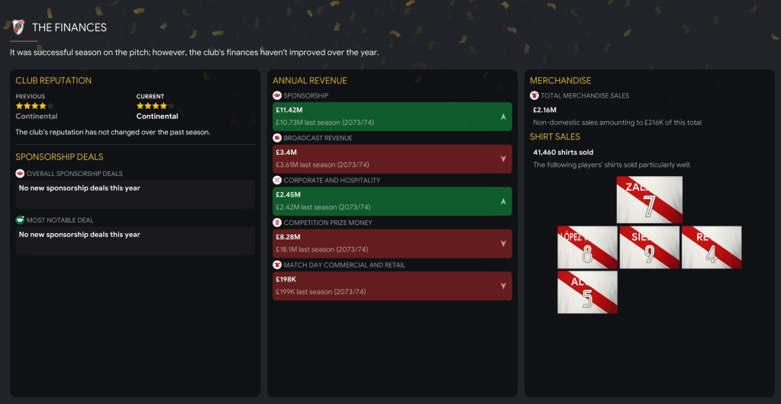This screenshot has width=781, height=404.
Task: Choose the number 9 shirt thumbnail
Action: 649,247
